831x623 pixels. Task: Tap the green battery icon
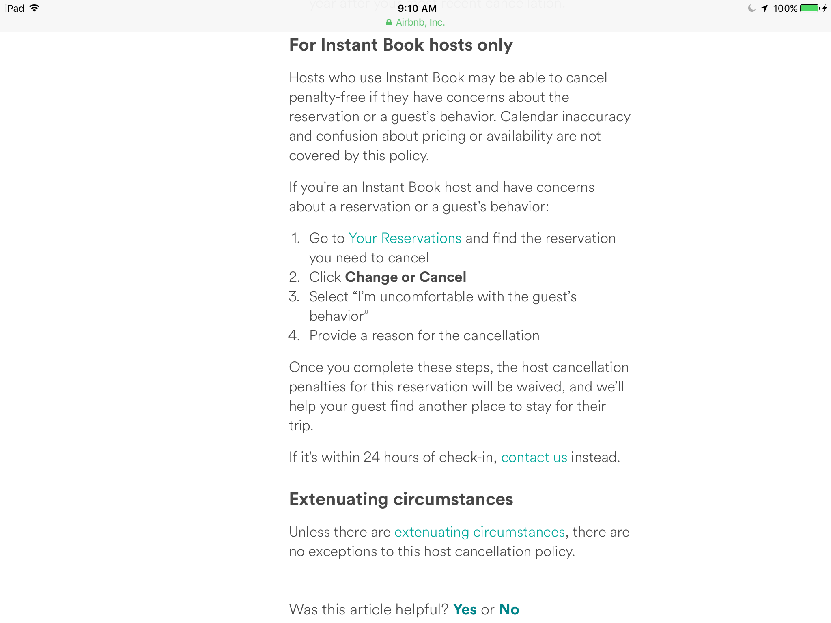(810, 8)
